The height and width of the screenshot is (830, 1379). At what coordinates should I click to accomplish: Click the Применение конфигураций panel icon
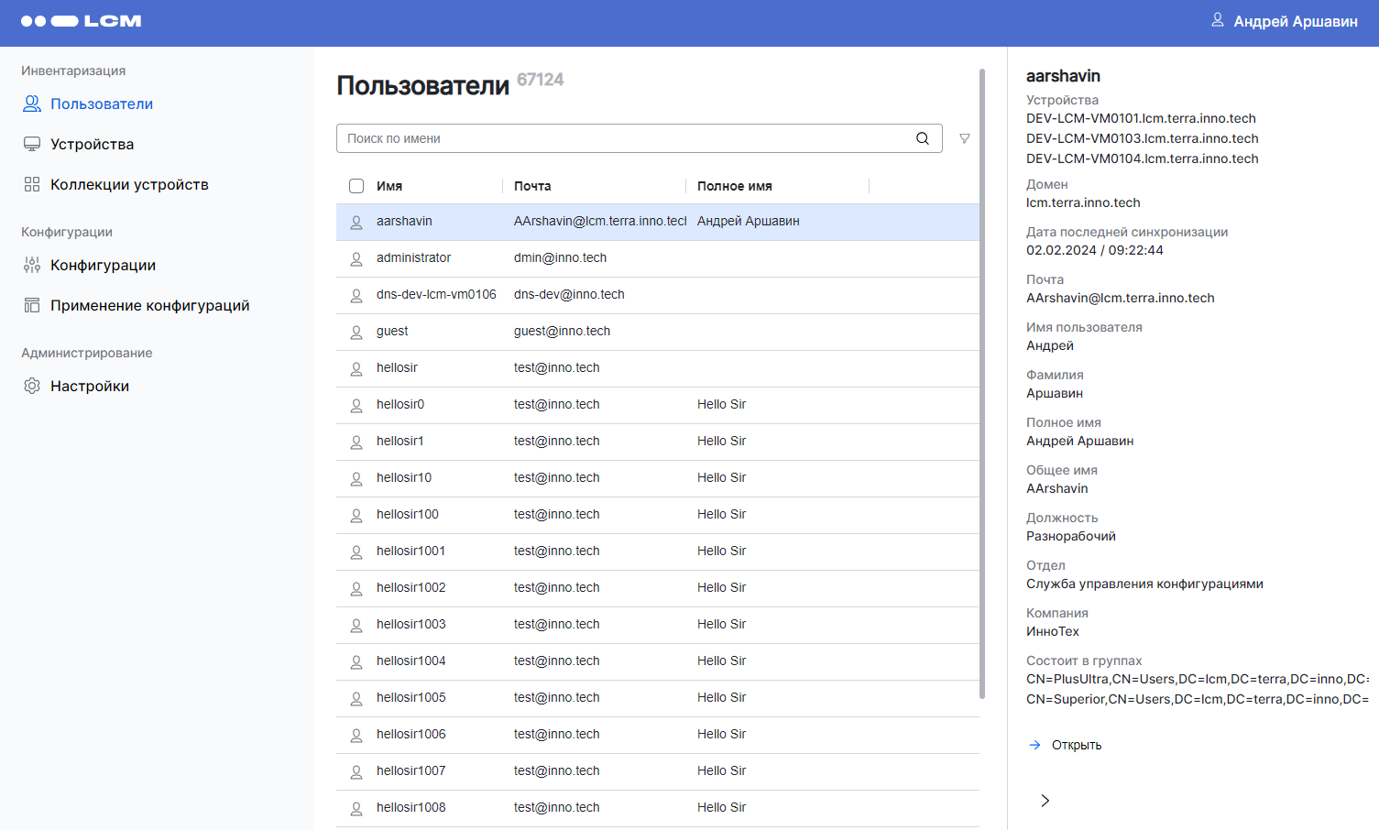[30, 305]
